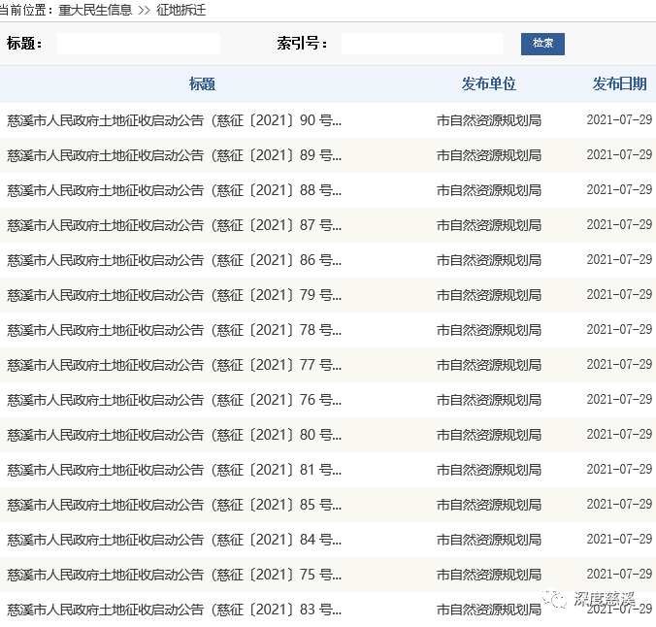Open announcement 慈征〔2021〕86号
This screenshot has width=656, height=627.
[x=174, y=260]
